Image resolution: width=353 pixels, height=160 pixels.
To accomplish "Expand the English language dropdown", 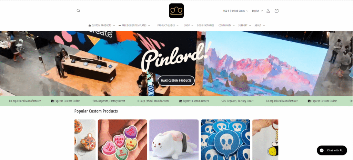I will coord(257,11).
